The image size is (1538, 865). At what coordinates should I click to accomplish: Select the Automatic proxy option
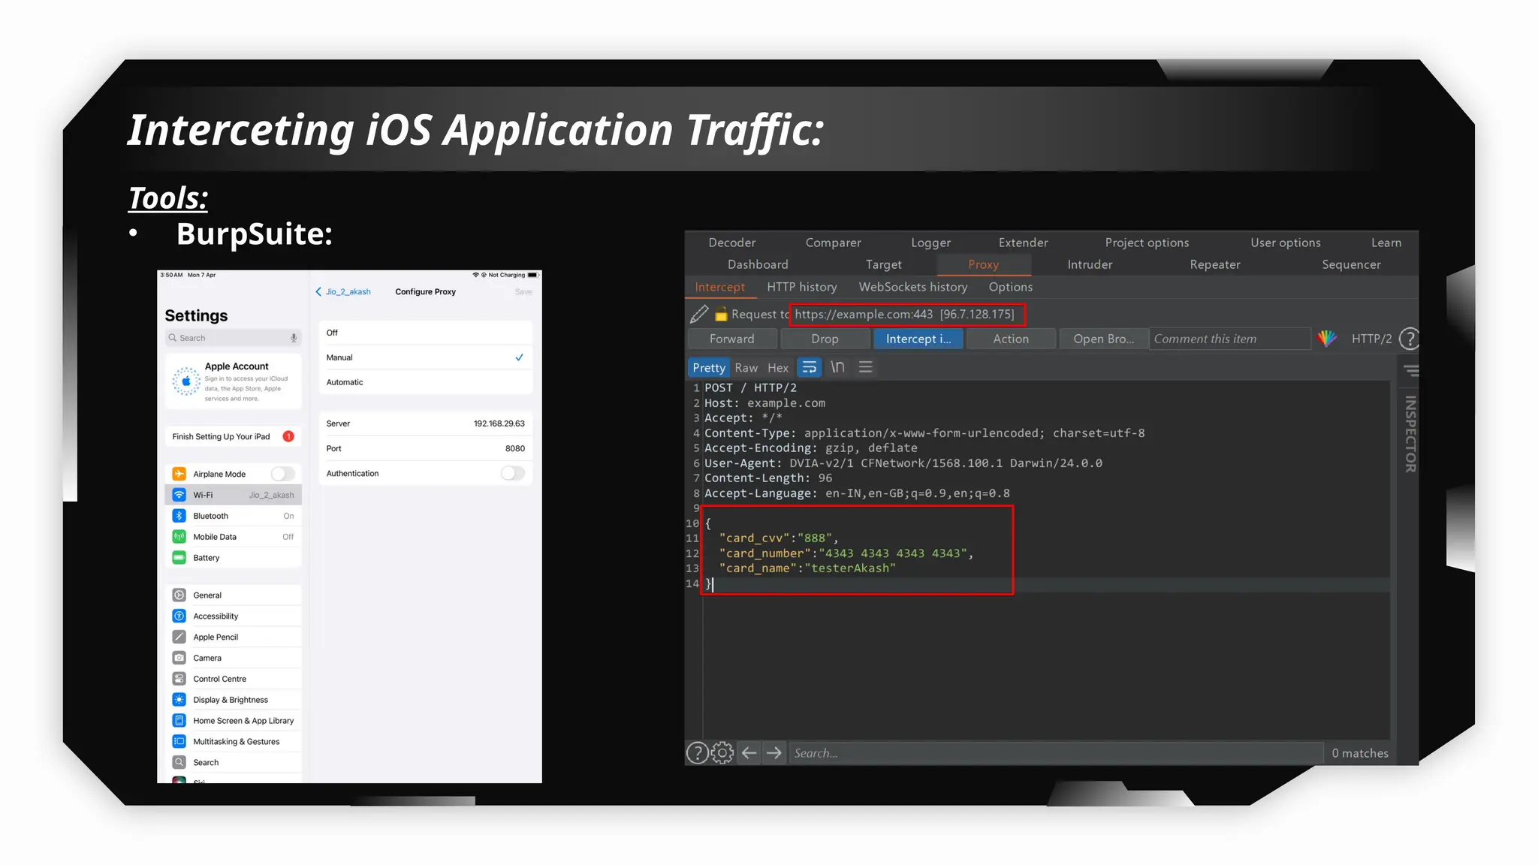425,382
